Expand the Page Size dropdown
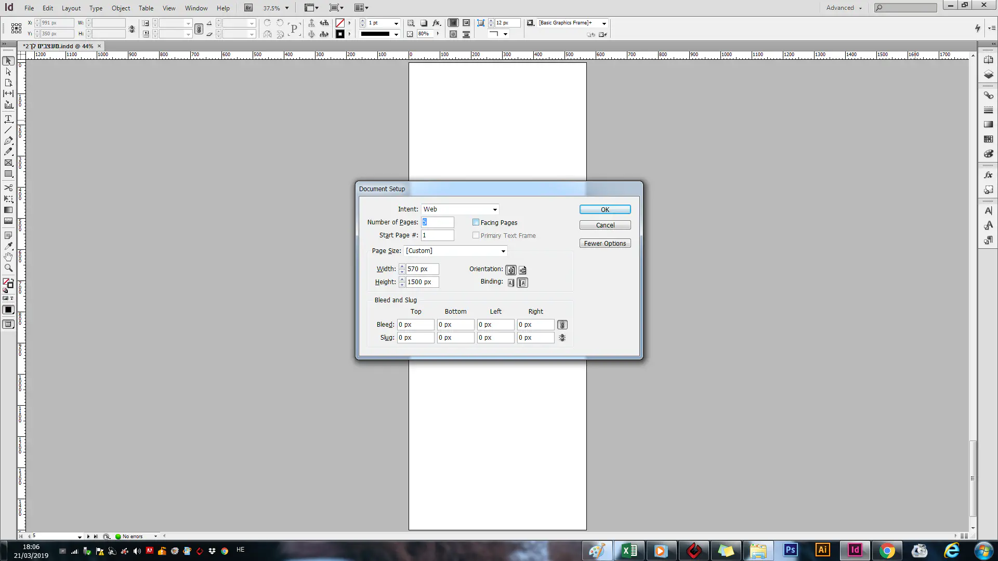Image resolution: width=998 pixels, height=561 pixels. [x=455, y=251]
